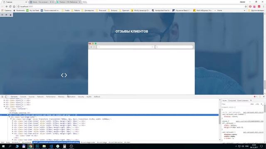Open the Event Listeners tab
266x149 pixels.
point(243,101)
